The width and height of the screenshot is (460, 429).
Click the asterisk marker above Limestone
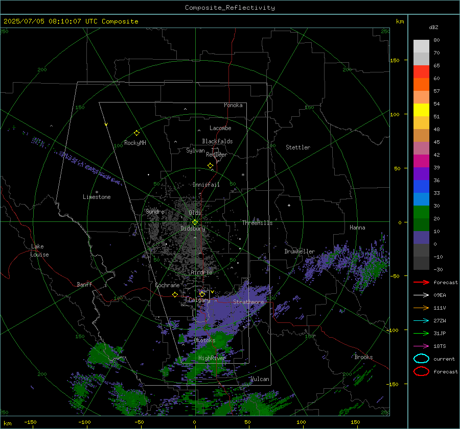click(x=97, y=192)
